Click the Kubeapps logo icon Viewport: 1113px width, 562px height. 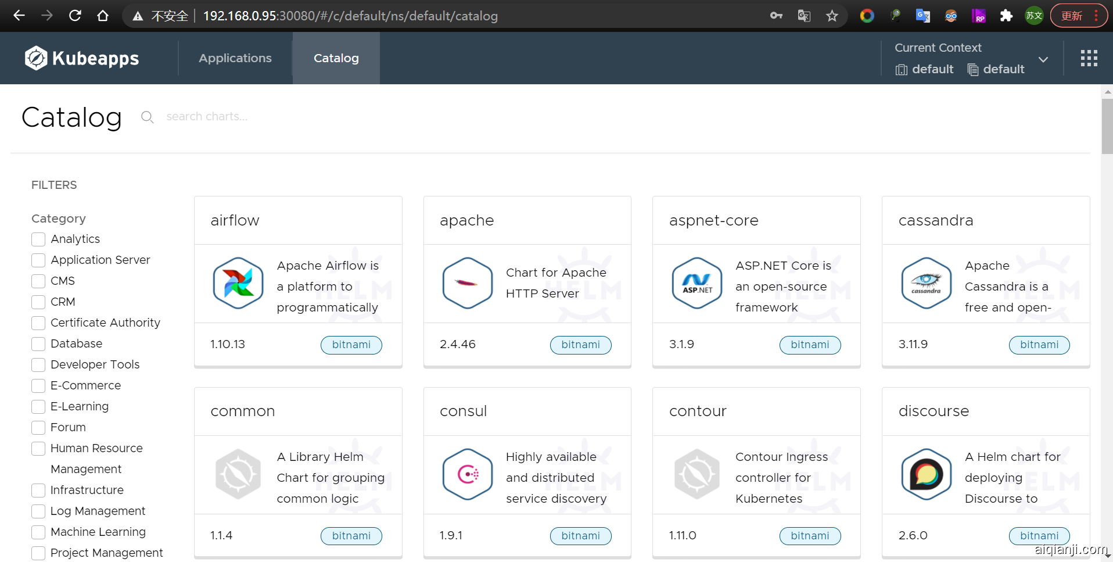36,58
